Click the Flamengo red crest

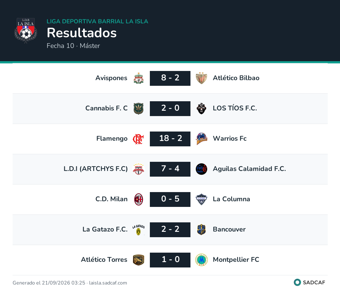[x=138, y=139]
